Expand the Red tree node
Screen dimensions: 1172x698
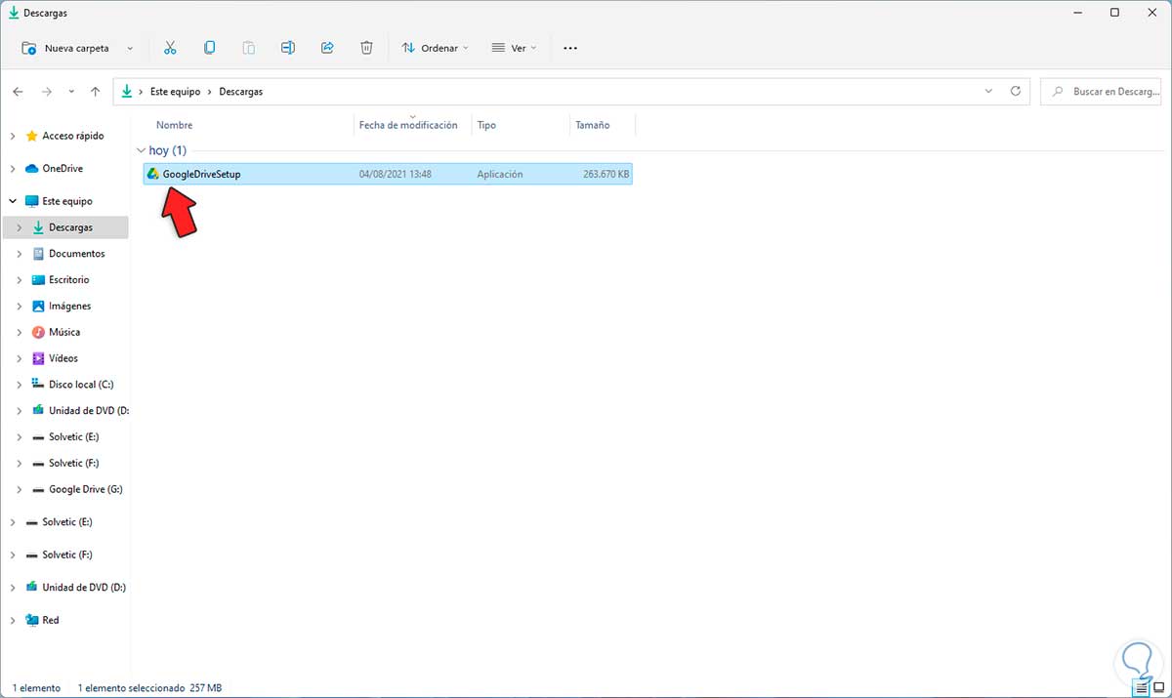tap(13, 620)
